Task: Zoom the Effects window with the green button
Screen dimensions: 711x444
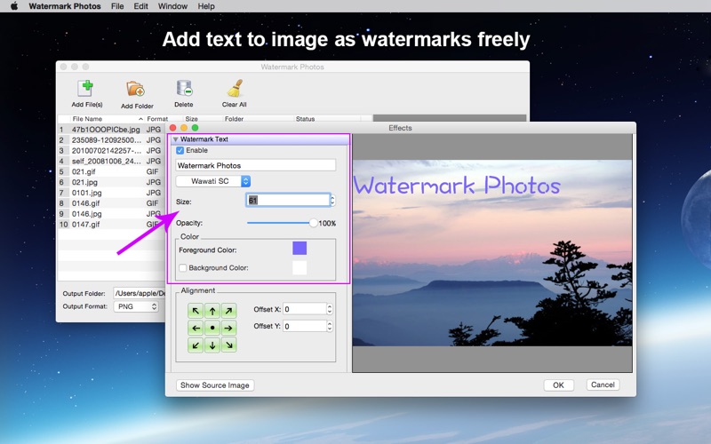Action: pos(195,128)
